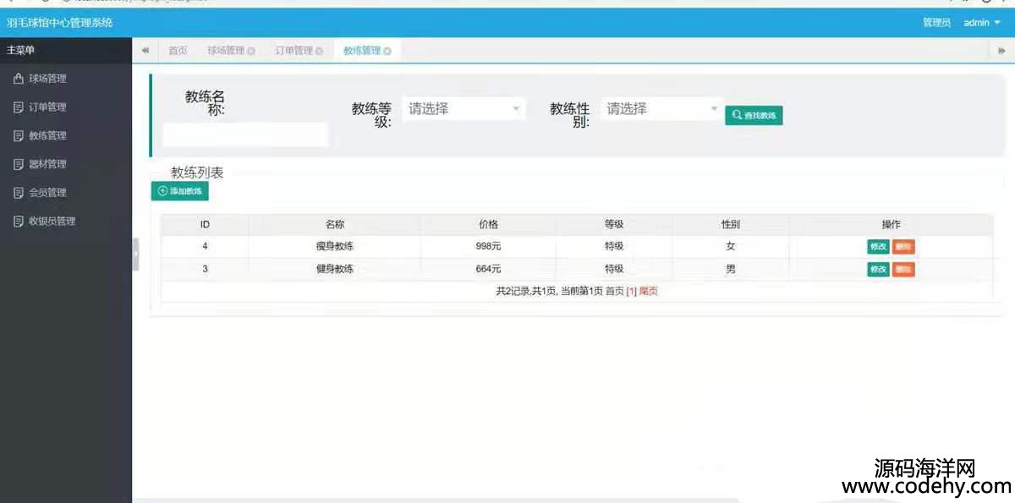Open the 教练性别 dropdown

pos(662,108)
